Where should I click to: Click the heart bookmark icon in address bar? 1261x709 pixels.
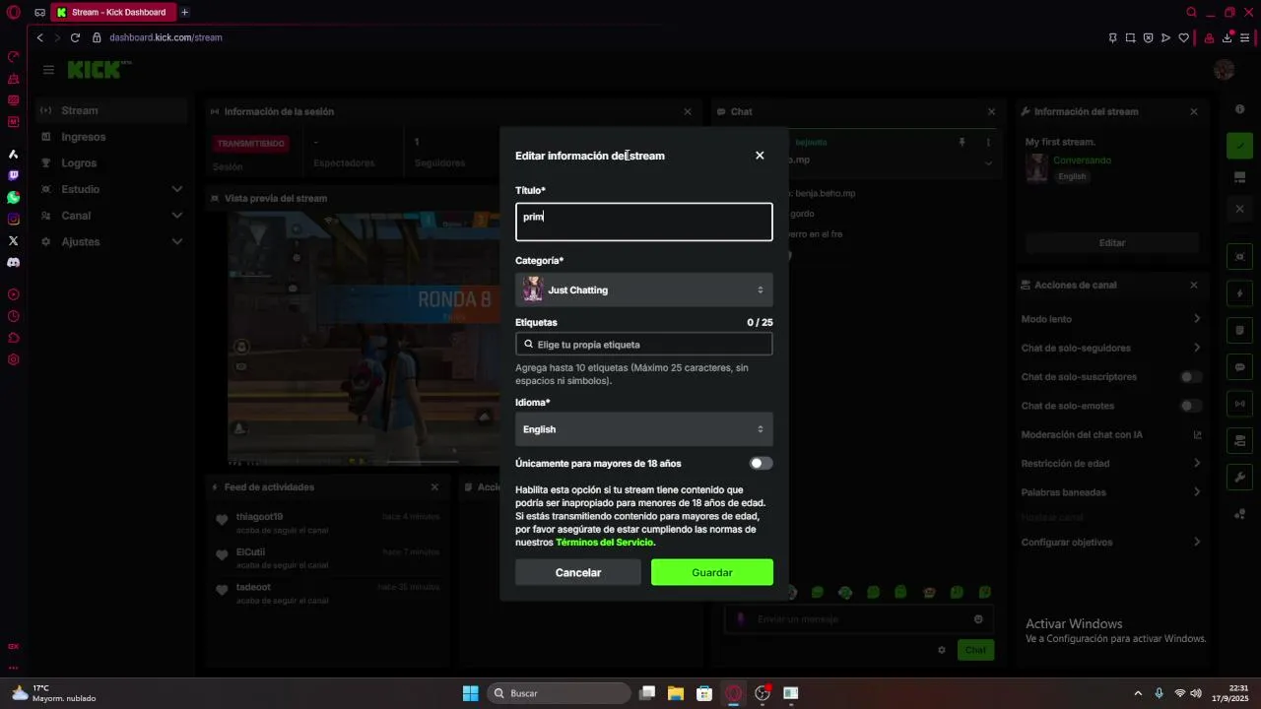(1183, 37)
